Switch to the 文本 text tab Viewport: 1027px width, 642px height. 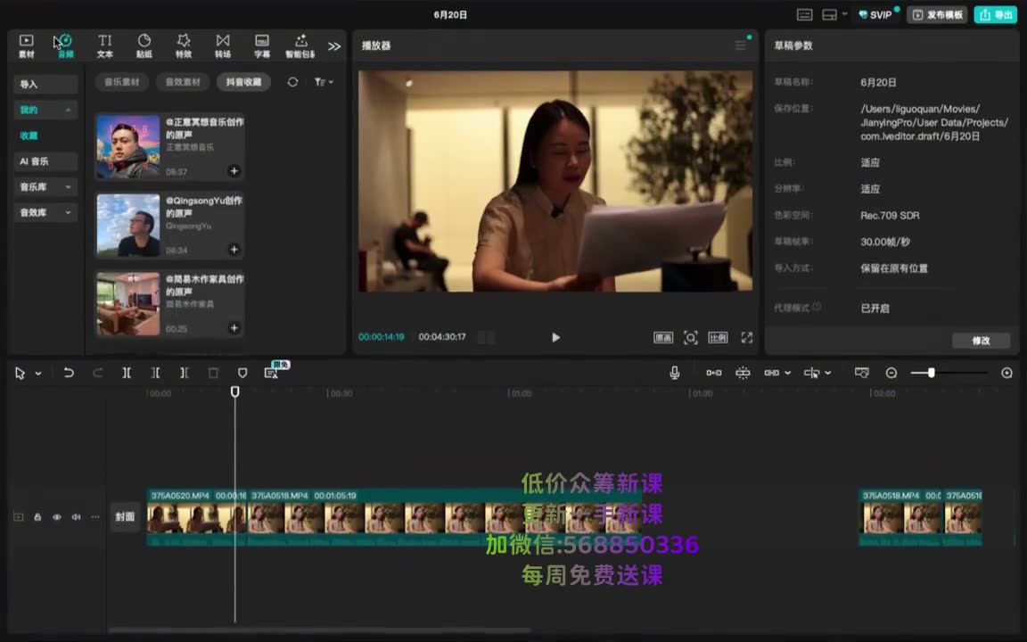[x=105, y=45]
